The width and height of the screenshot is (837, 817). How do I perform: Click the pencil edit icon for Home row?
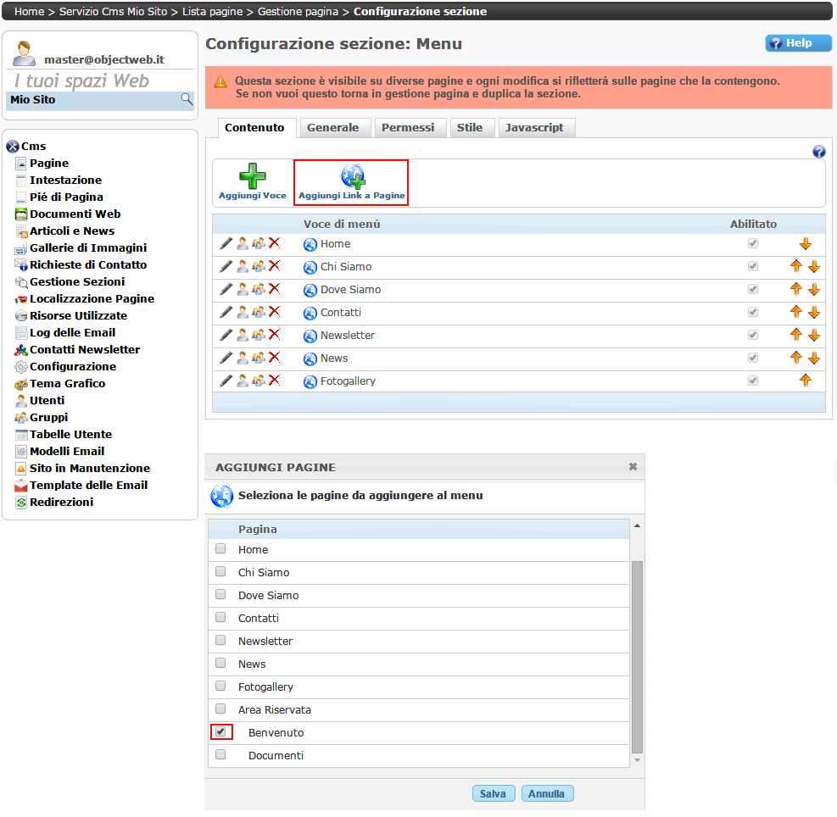click(x=226, y=243)
